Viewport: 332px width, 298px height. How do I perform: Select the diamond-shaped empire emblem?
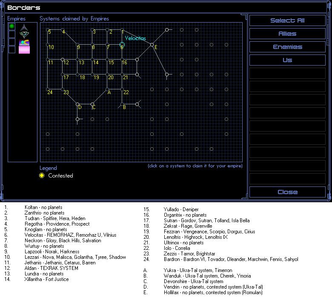[x=24, y=34]
